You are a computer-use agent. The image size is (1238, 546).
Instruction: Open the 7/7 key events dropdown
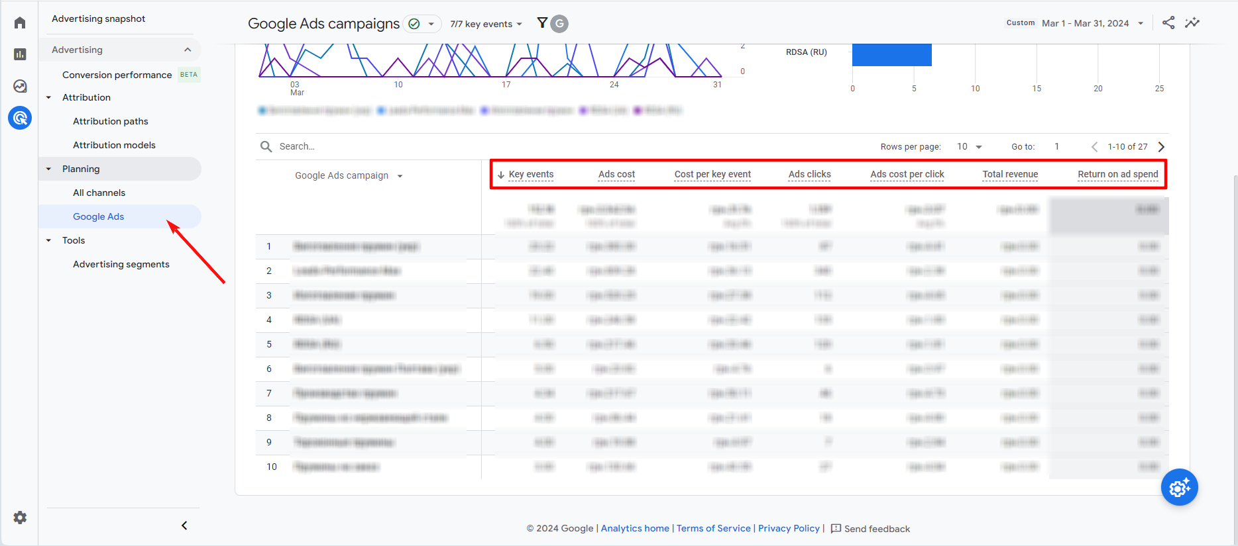click(486, 24)
